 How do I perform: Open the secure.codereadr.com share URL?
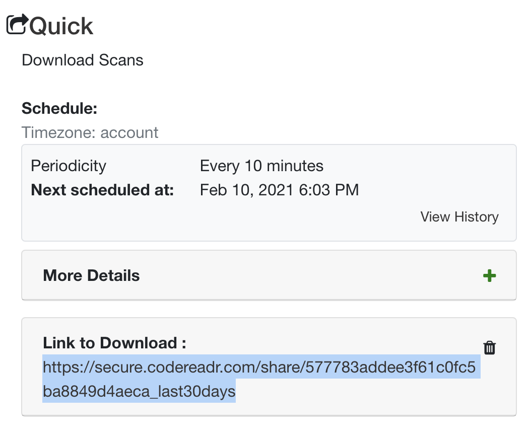[x=261, y=379]
